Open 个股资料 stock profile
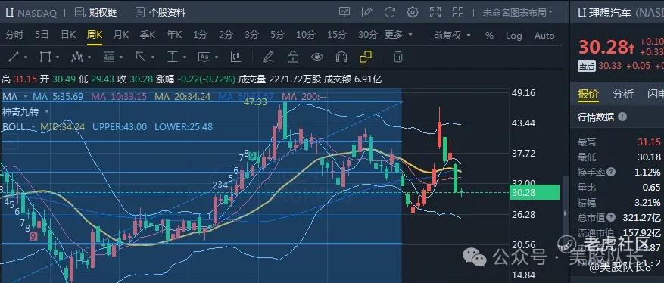Screen dimensions: 664x283 pyautogui.click(x=161, y=13)
